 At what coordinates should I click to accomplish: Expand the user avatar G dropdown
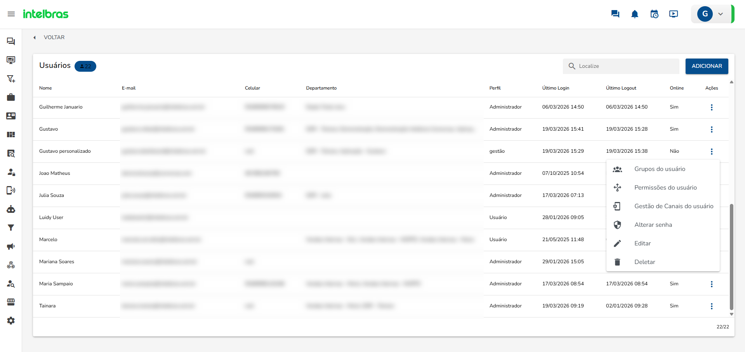712,14
